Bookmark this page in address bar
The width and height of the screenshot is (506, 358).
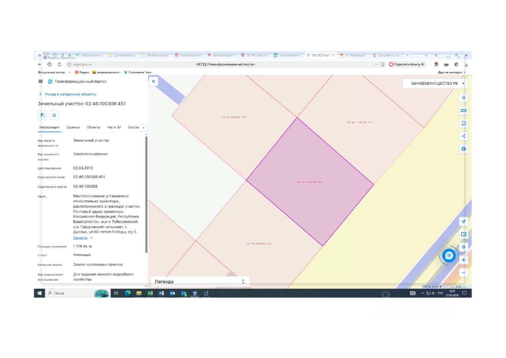coord(382,64)
